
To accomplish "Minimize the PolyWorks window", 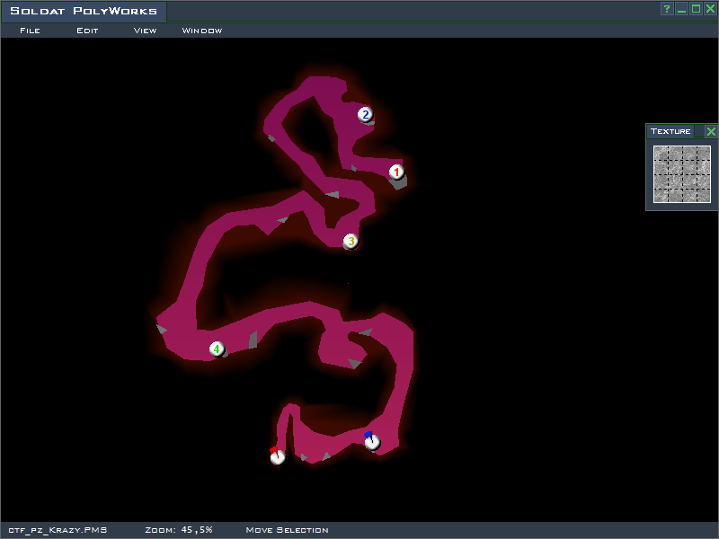I will [681, 9].
